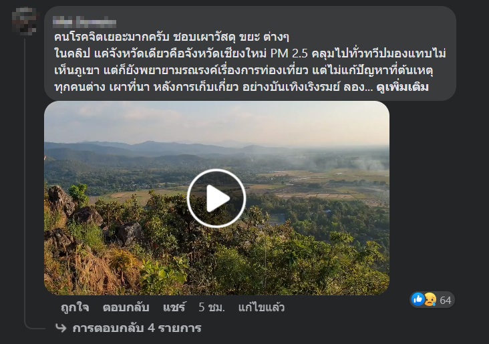Click the sad face reaction icon
Screen dimensions: 489x344
point(430,300)
